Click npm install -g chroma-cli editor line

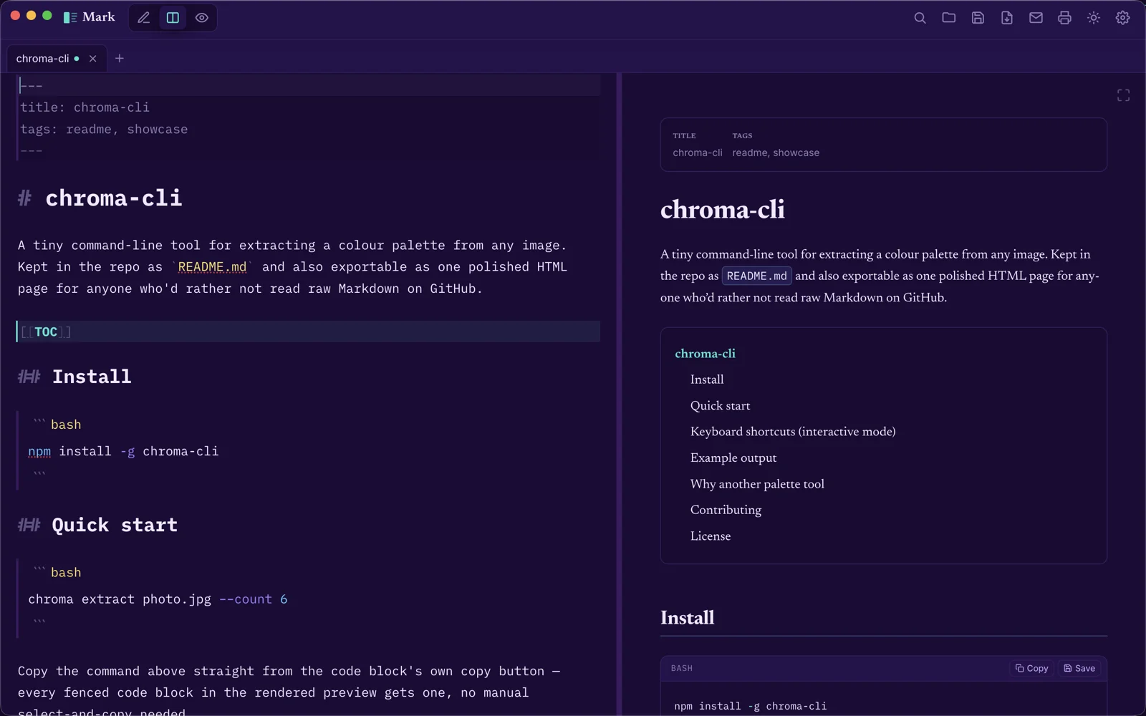point(123,451)
